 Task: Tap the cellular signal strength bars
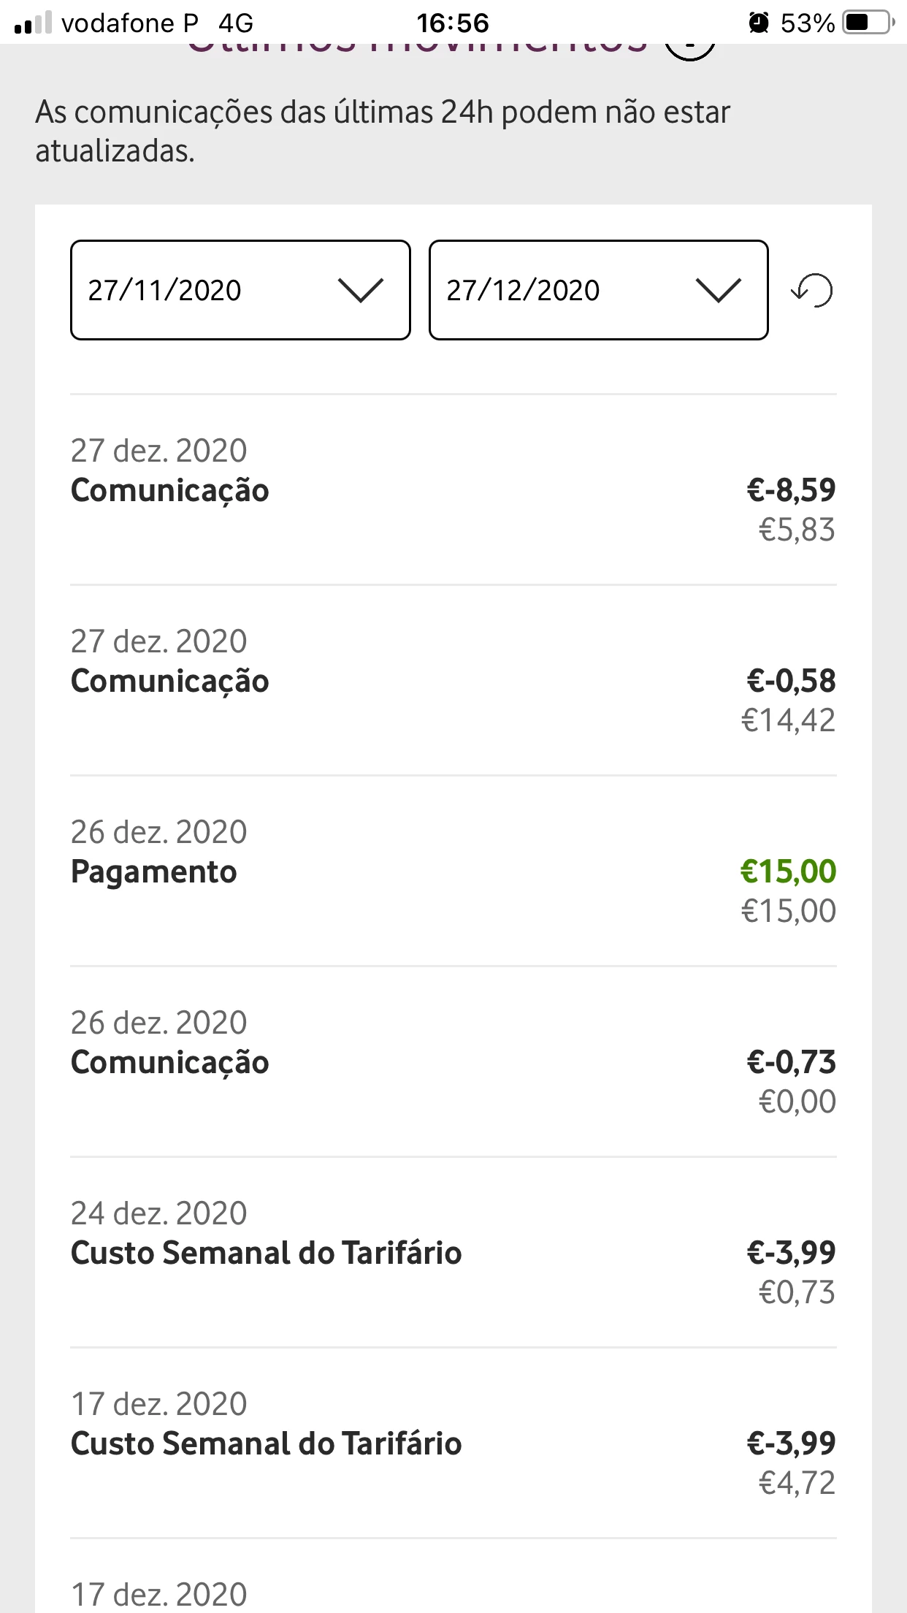[33, 23]
